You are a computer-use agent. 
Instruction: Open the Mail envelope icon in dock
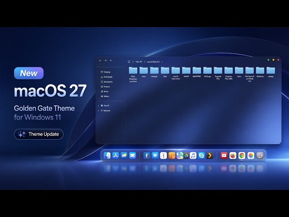[132, 156]
